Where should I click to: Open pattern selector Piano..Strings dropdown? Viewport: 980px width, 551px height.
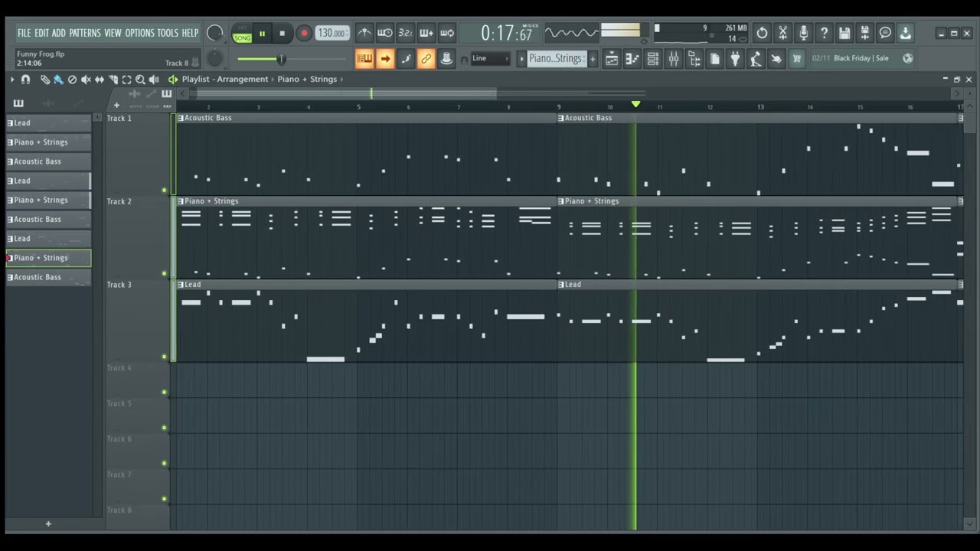click(557, 58)
